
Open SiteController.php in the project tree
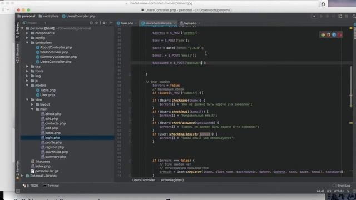(52, 52)
